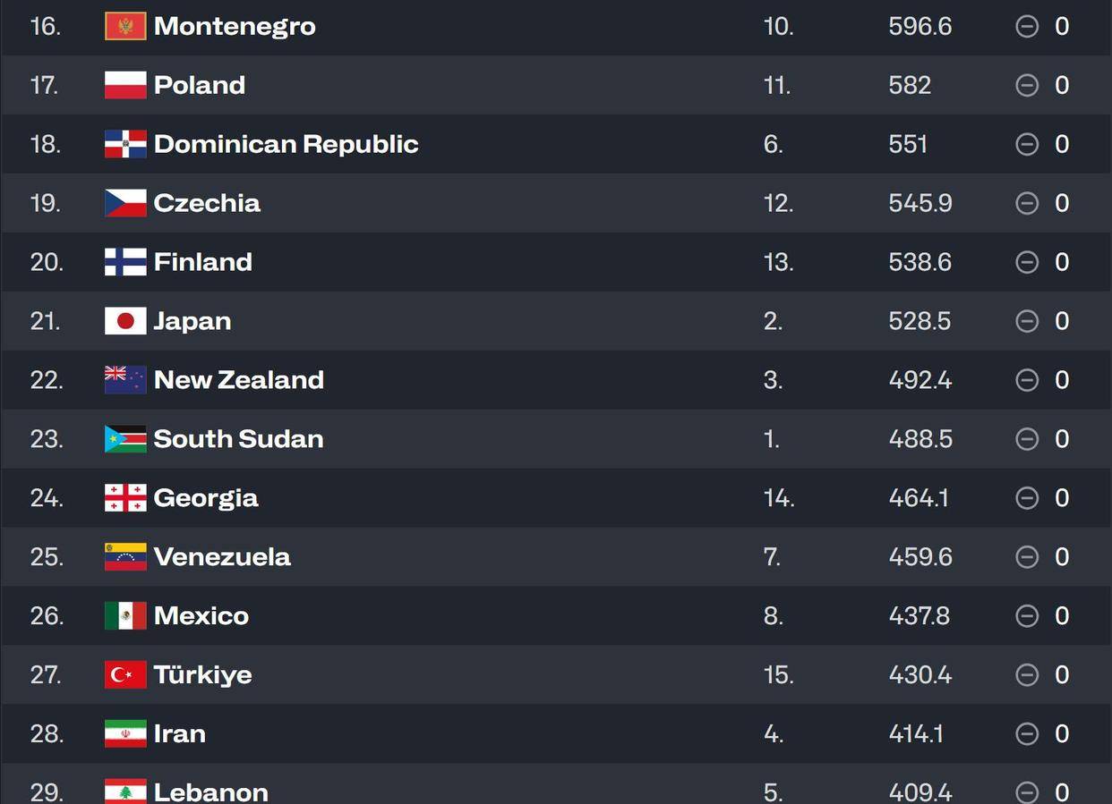Click the no-change circle icon beside Mexico

pos(1027,616)
